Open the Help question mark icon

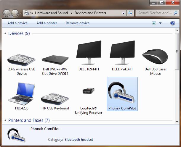click(173, 23)
